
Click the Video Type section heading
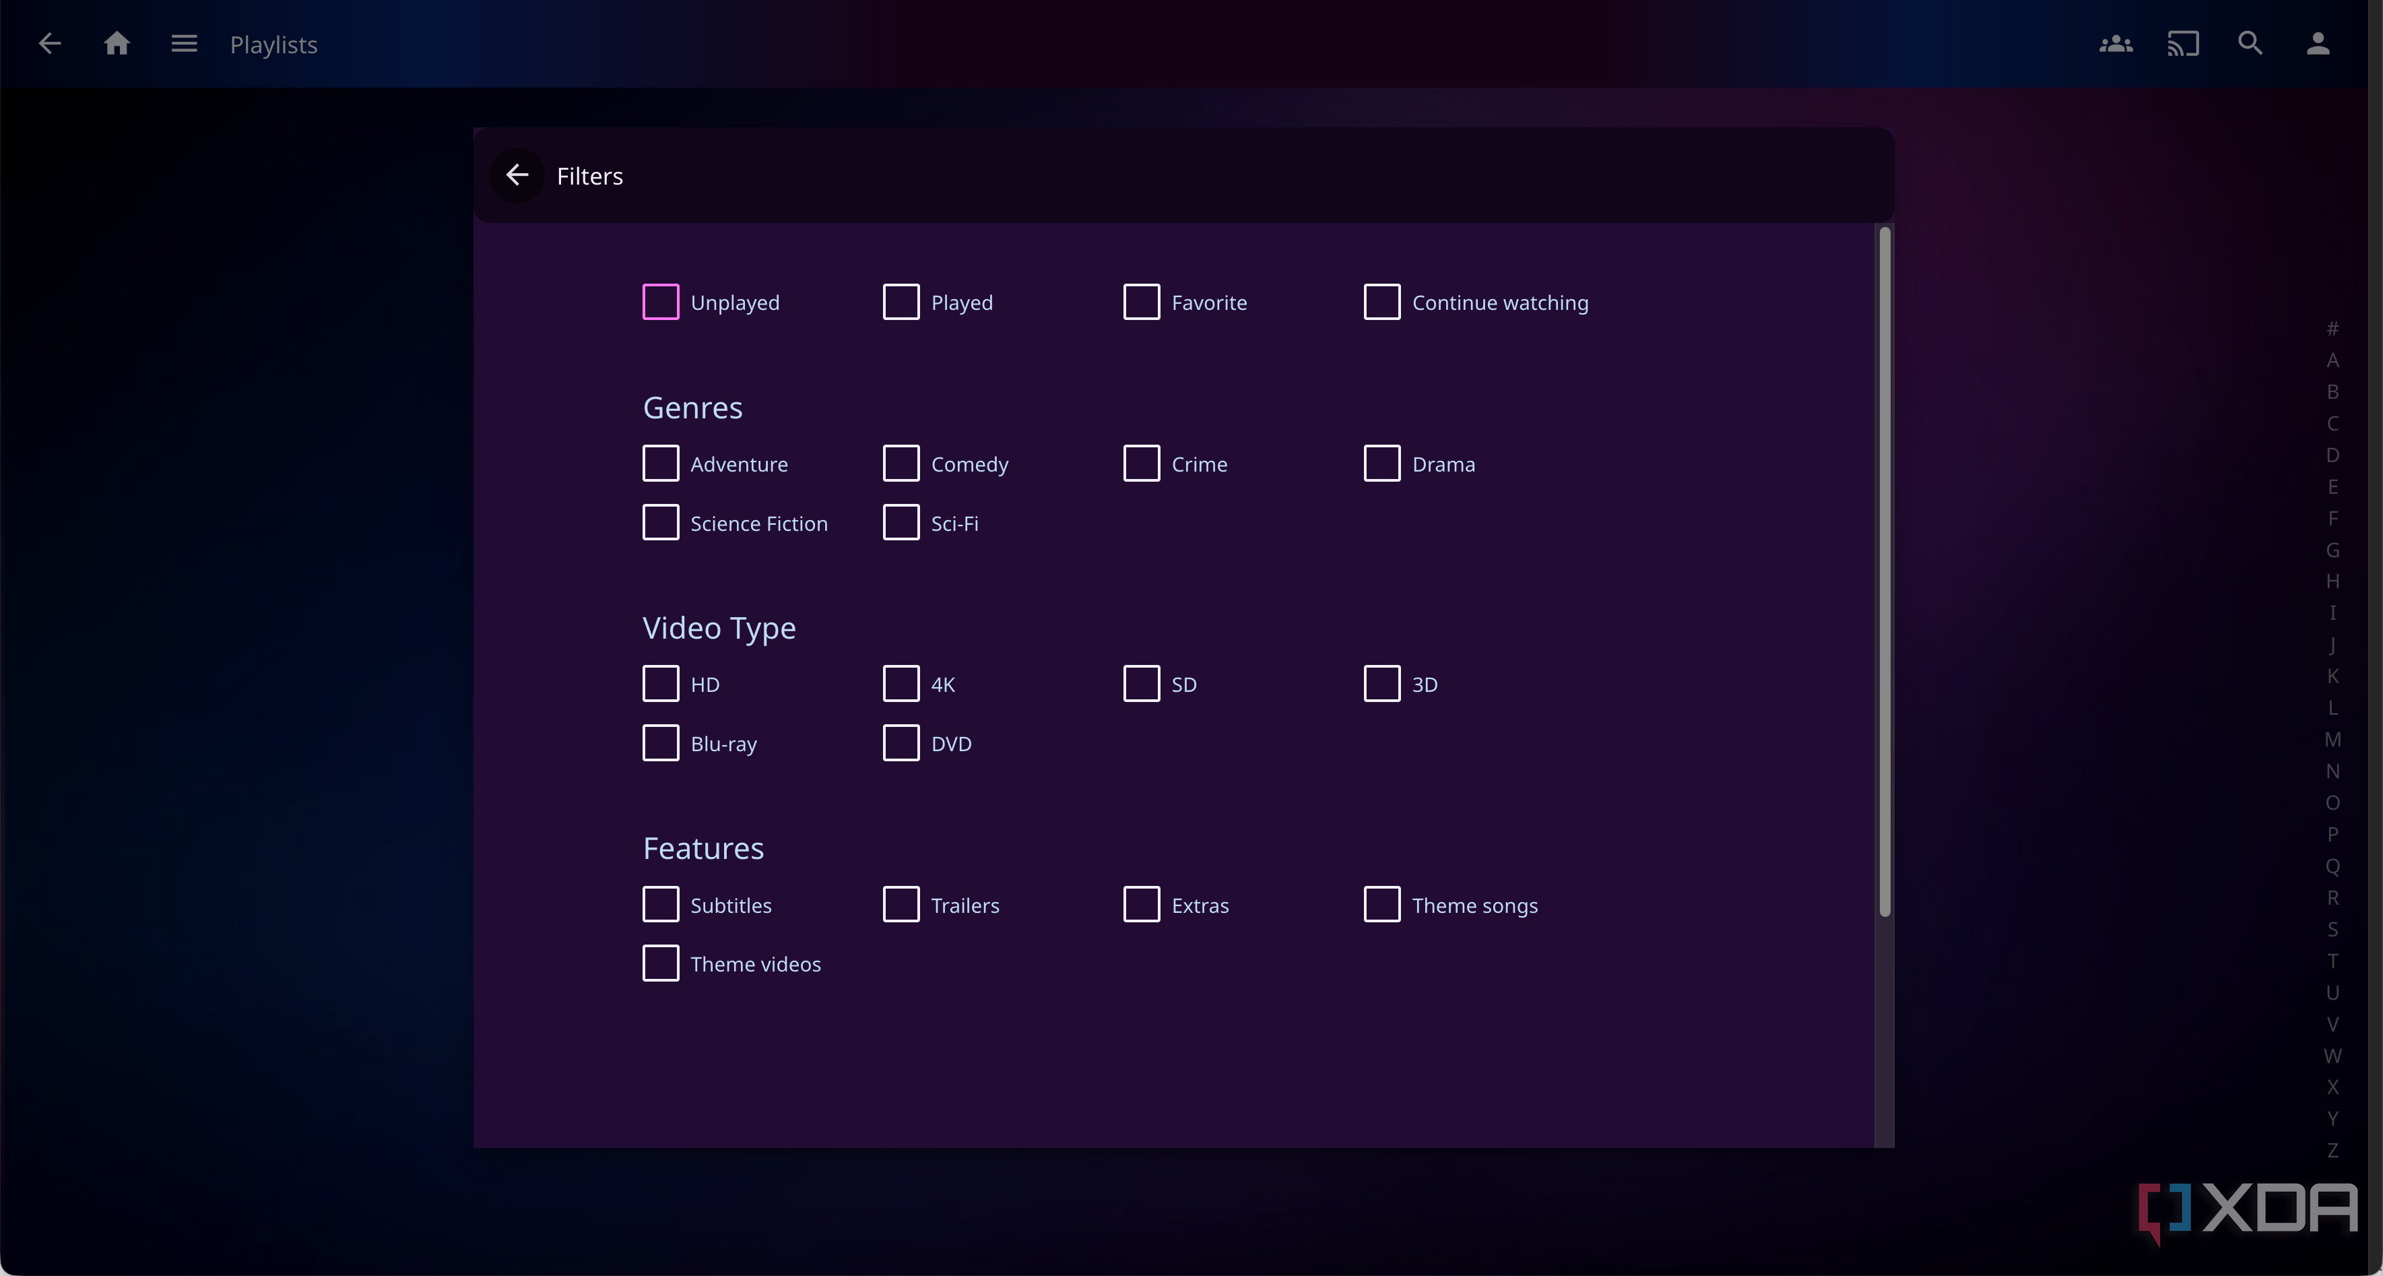point(720,629)
